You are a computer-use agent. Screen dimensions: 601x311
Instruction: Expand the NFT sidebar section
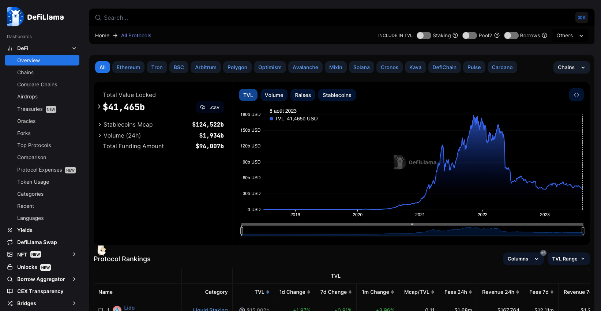click(74, 254)
